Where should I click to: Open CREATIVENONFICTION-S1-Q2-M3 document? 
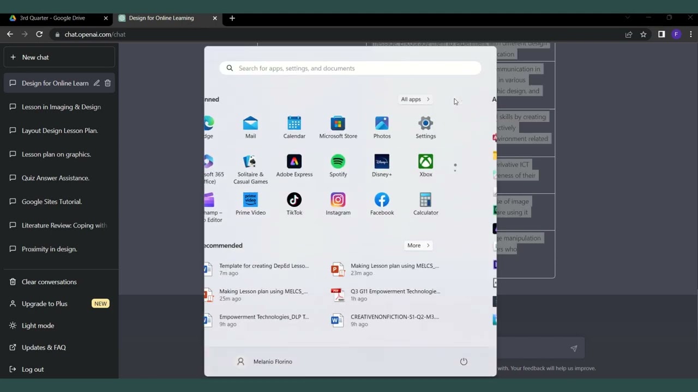pyautogui.click(x=386, y=321)
